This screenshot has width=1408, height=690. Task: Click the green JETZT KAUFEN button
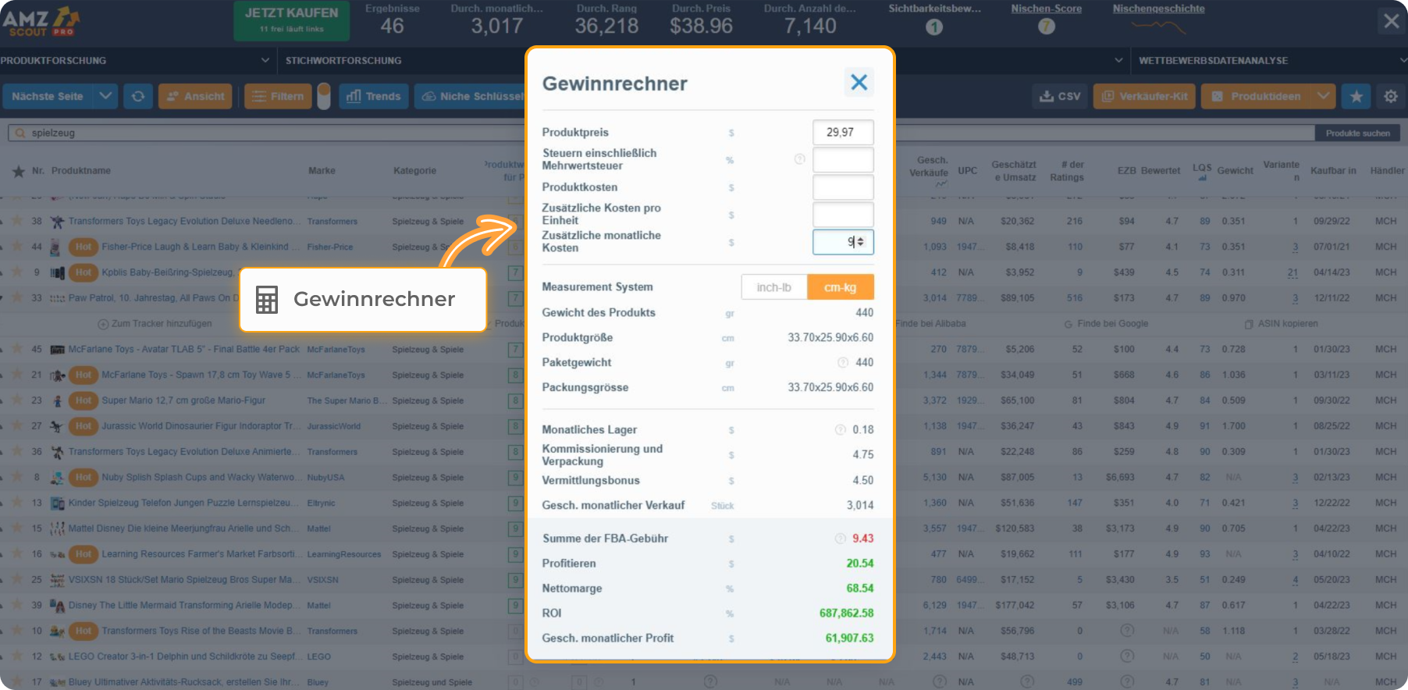pyautogui.click(x=291, y=21)
